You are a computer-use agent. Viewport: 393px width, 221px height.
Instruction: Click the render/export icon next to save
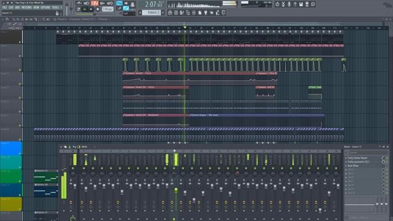point(307,4)
